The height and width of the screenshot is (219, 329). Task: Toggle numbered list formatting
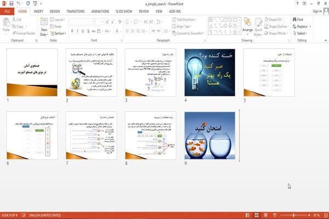point(137,22)
